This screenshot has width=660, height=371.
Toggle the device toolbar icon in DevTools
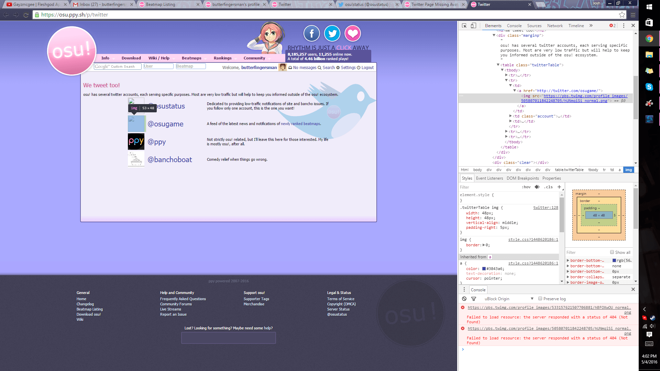point(473,25)
